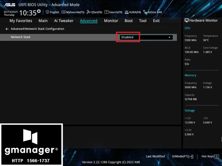Image resolution: width=222 pixels, height=166 pixels.
Task: Select the Exit tab
Action: [156, 21]
